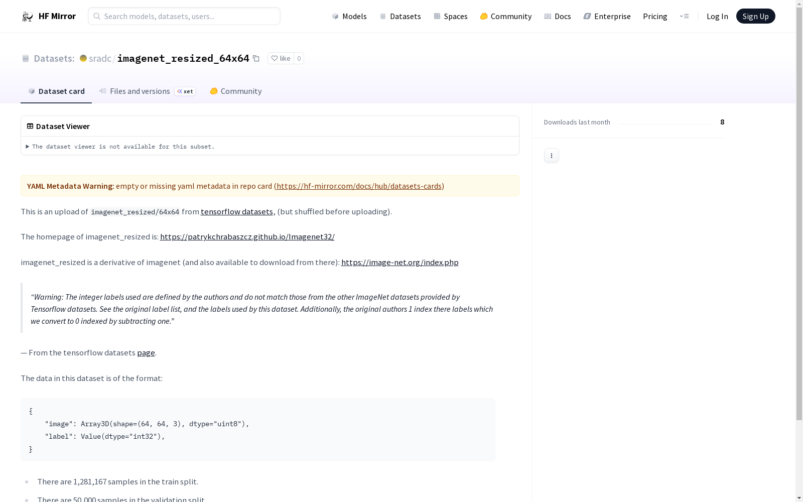The width and height of the screenshot is (803, 502).
Task: Open the Docs page
Action: pyautogui.click(x=558, y=16)
